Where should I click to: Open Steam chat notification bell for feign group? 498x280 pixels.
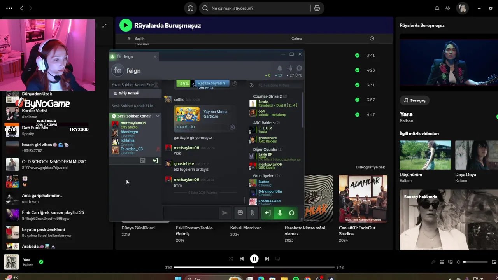tap(279, 68)
